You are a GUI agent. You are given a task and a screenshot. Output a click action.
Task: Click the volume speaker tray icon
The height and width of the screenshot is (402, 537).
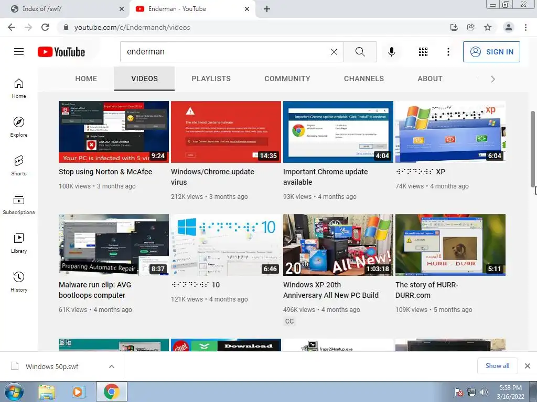[484, 393]
